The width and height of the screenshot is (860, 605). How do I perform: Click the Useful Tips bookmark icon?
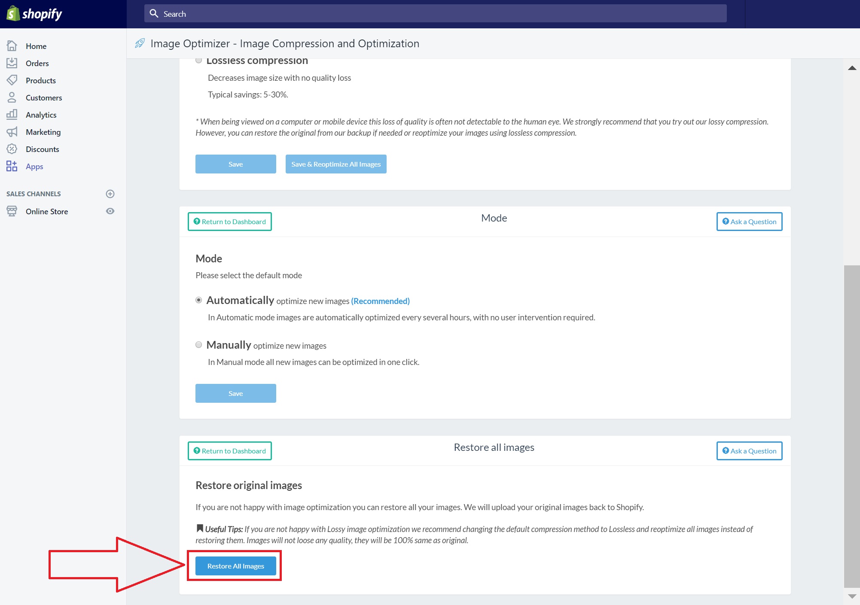200,528
